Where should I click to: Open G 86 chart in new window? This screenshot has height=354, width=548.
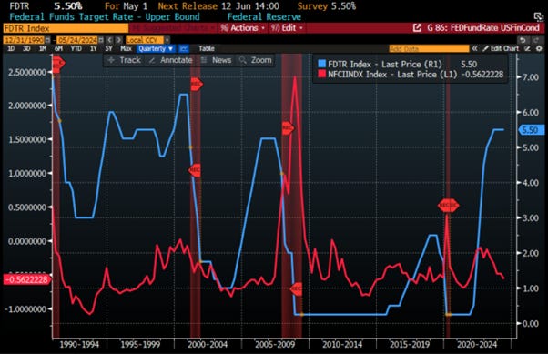[417, 28]
